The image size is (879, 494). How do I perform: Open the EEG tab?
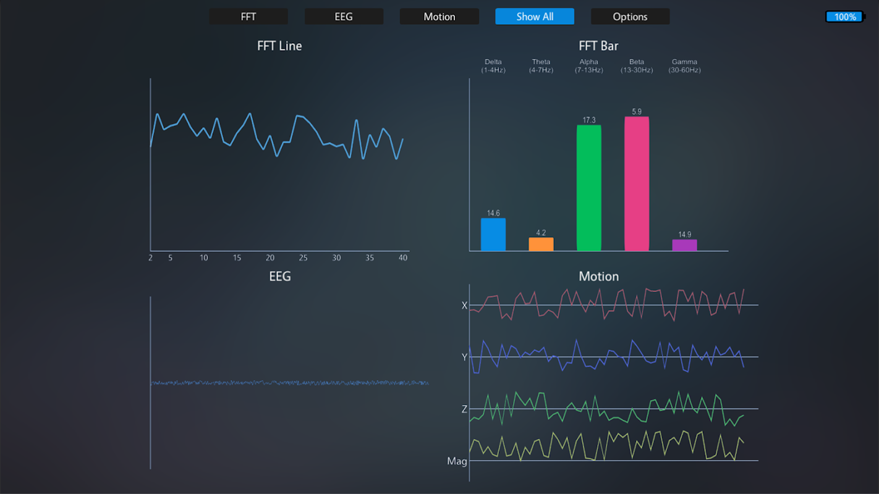(344, 17)
